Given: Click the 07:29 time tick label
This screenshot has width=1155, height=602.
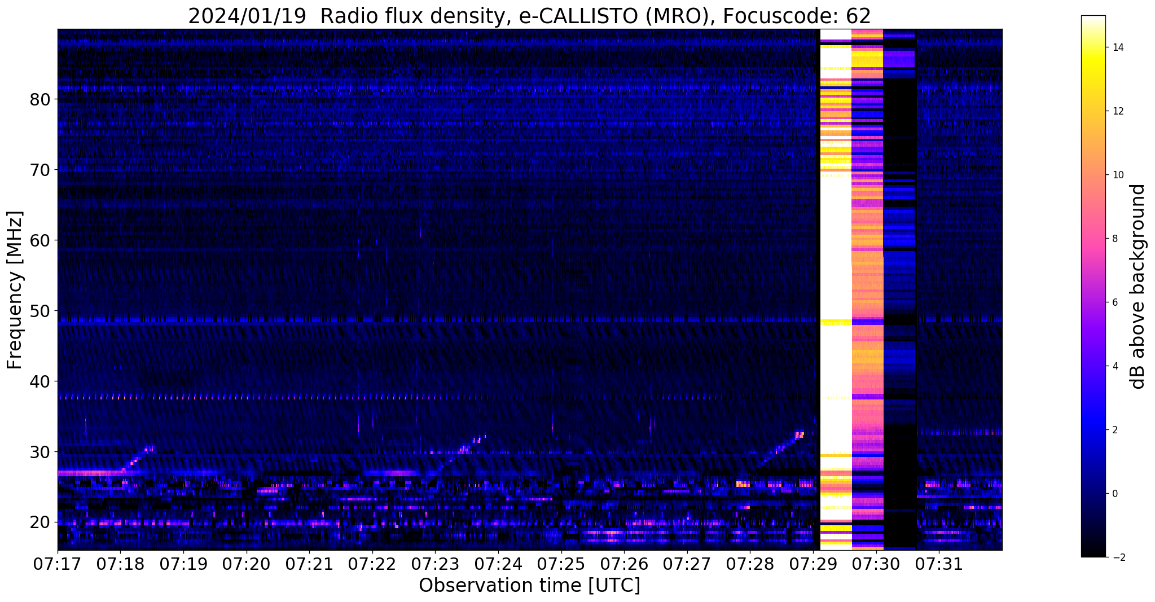Looking at the screenshot, I should click(813, 564).
